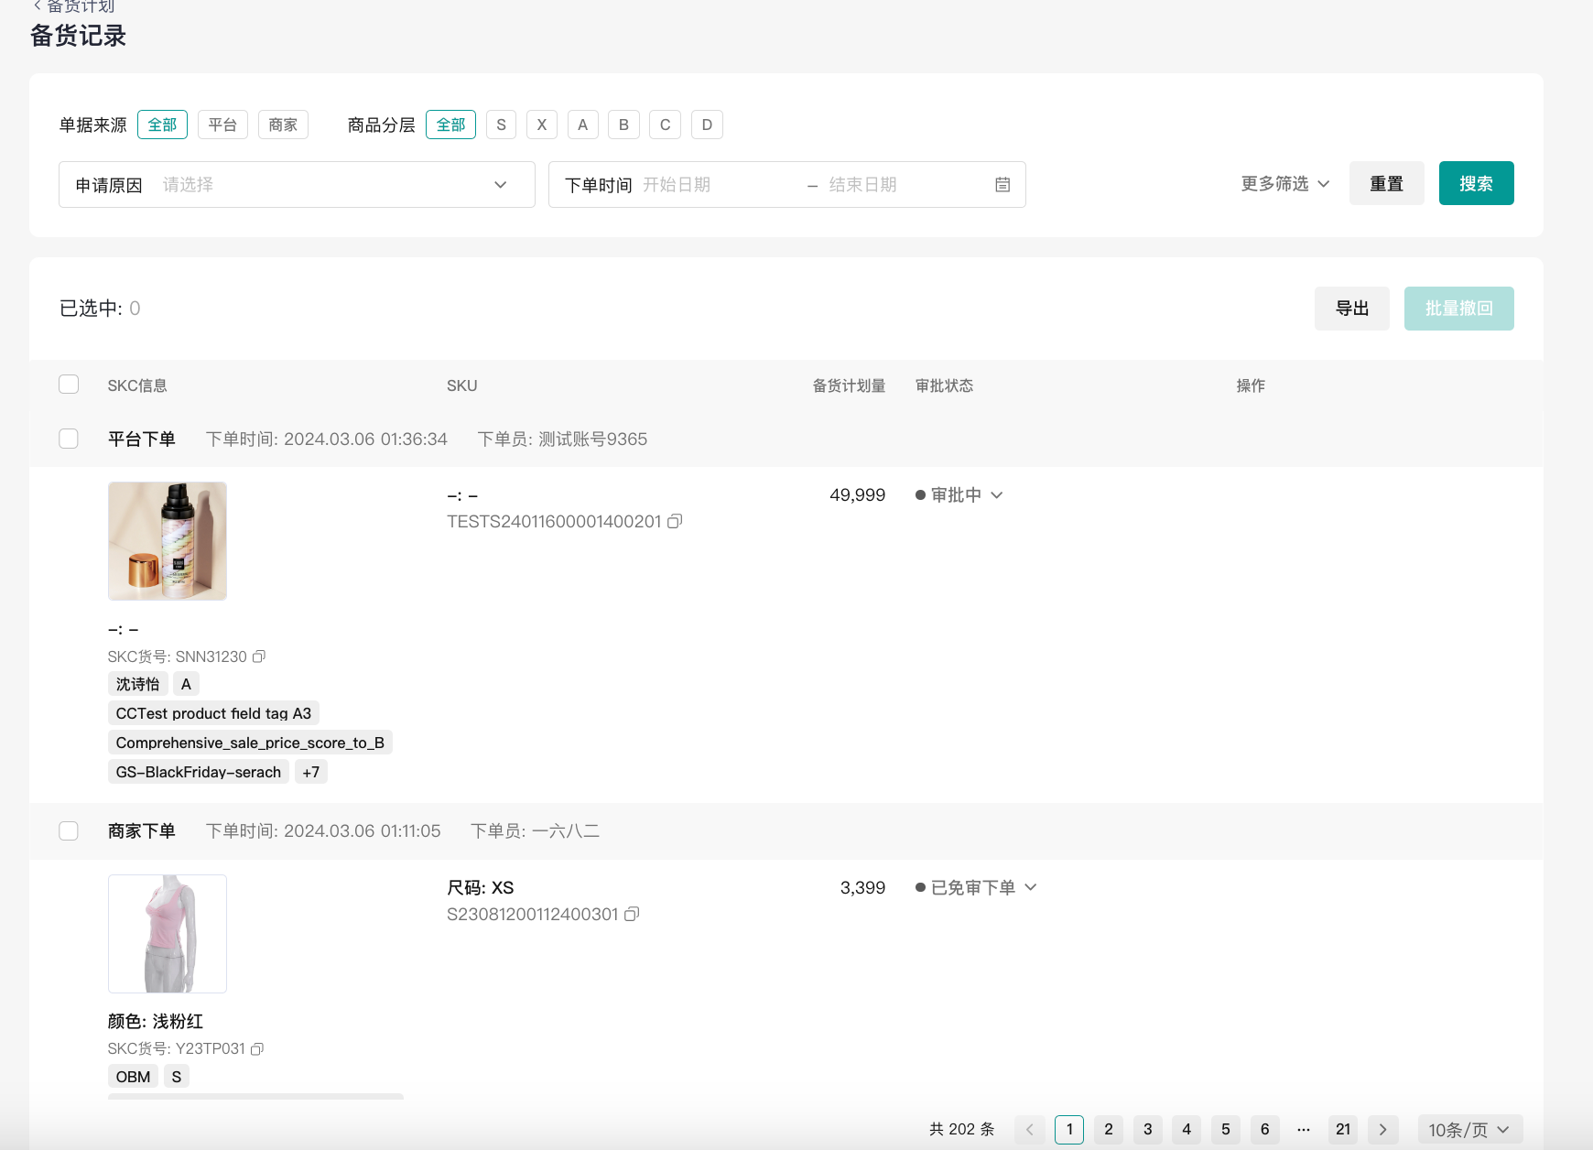
Task: Click the 重置 button
Action: pyautogui.click(x=1386, y=183)
